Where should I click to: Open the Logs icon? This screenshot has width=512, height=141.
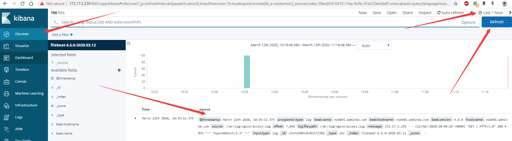pos(7,117)
